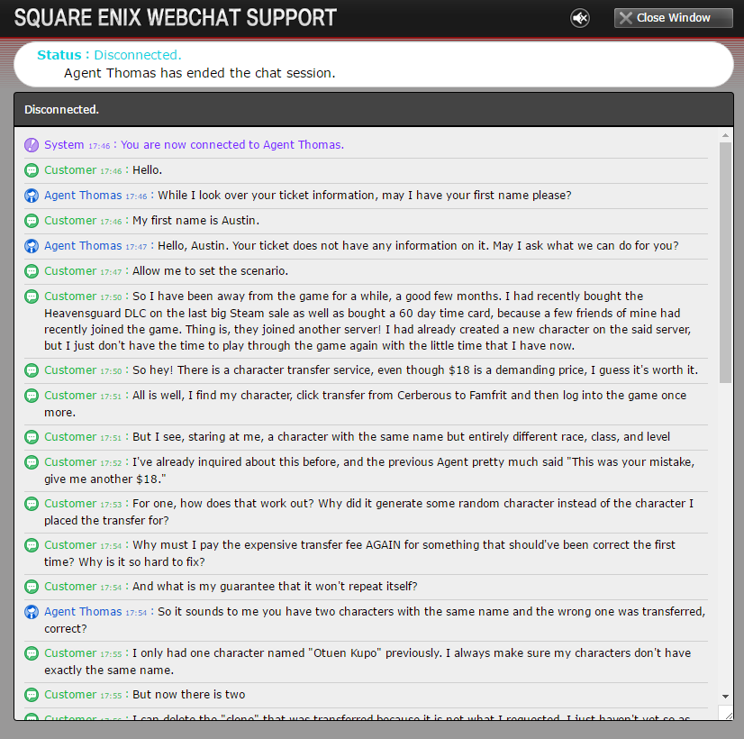
Task: Click the Close Window button
Action: (x=674, y=18)
